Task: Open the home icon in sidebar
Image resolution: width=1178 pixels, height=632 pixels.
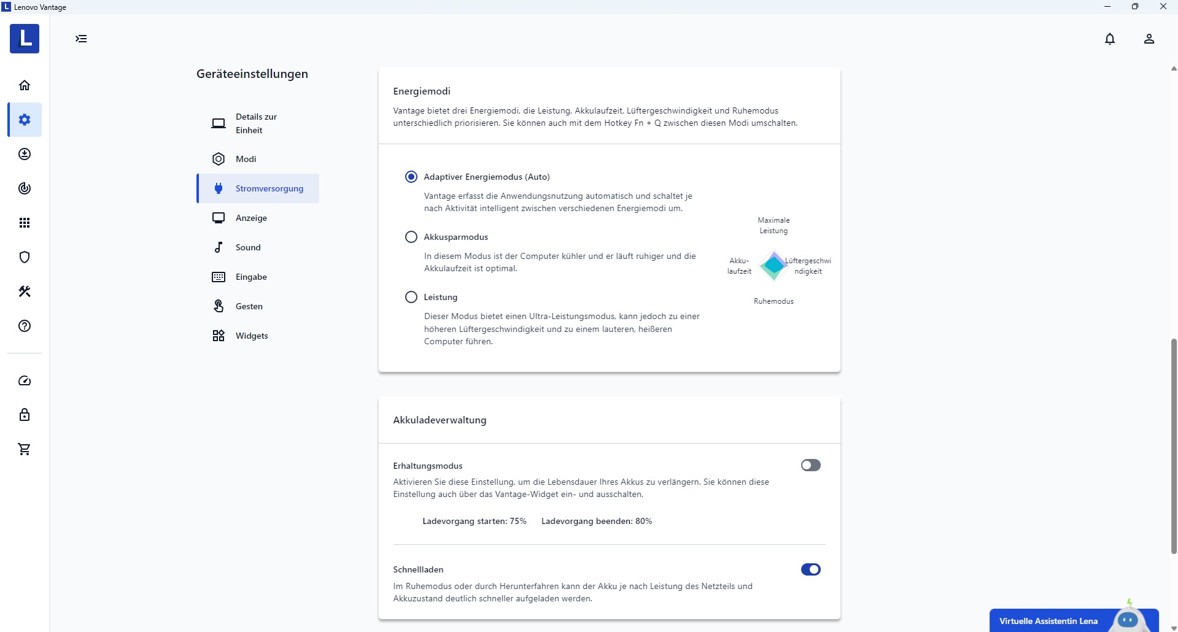Action: [x=25, y=85]
